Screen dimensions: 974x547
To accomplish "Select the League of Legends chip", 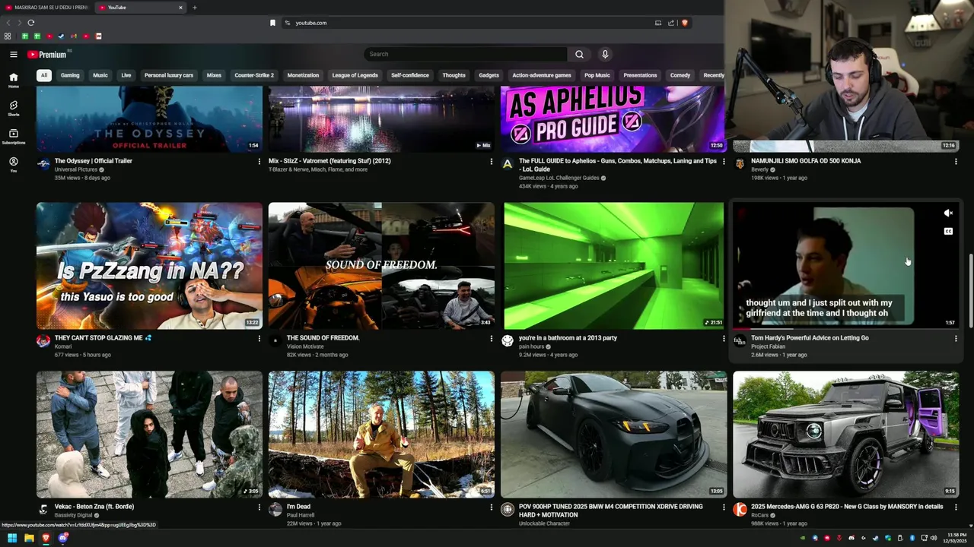I will pyautogui.click(x=355, y=75).
